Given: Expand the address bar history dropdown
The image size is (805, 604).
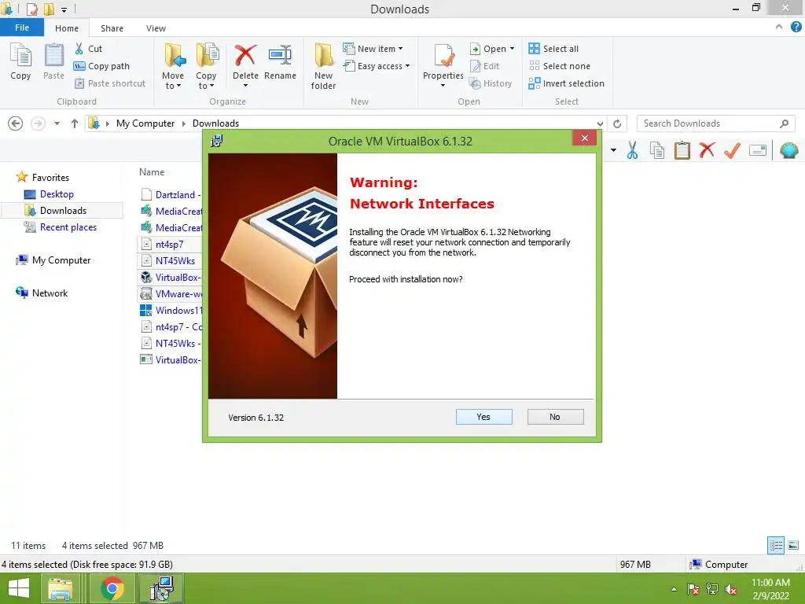Looking at the screenshot, I should (x=600, y=123).
